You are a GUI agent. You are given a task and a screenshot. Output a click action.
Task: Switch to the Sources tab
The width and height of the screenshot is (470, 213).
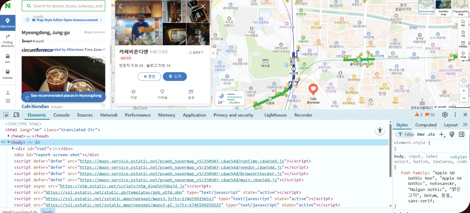pyautogui.click(x=85, y=115)
